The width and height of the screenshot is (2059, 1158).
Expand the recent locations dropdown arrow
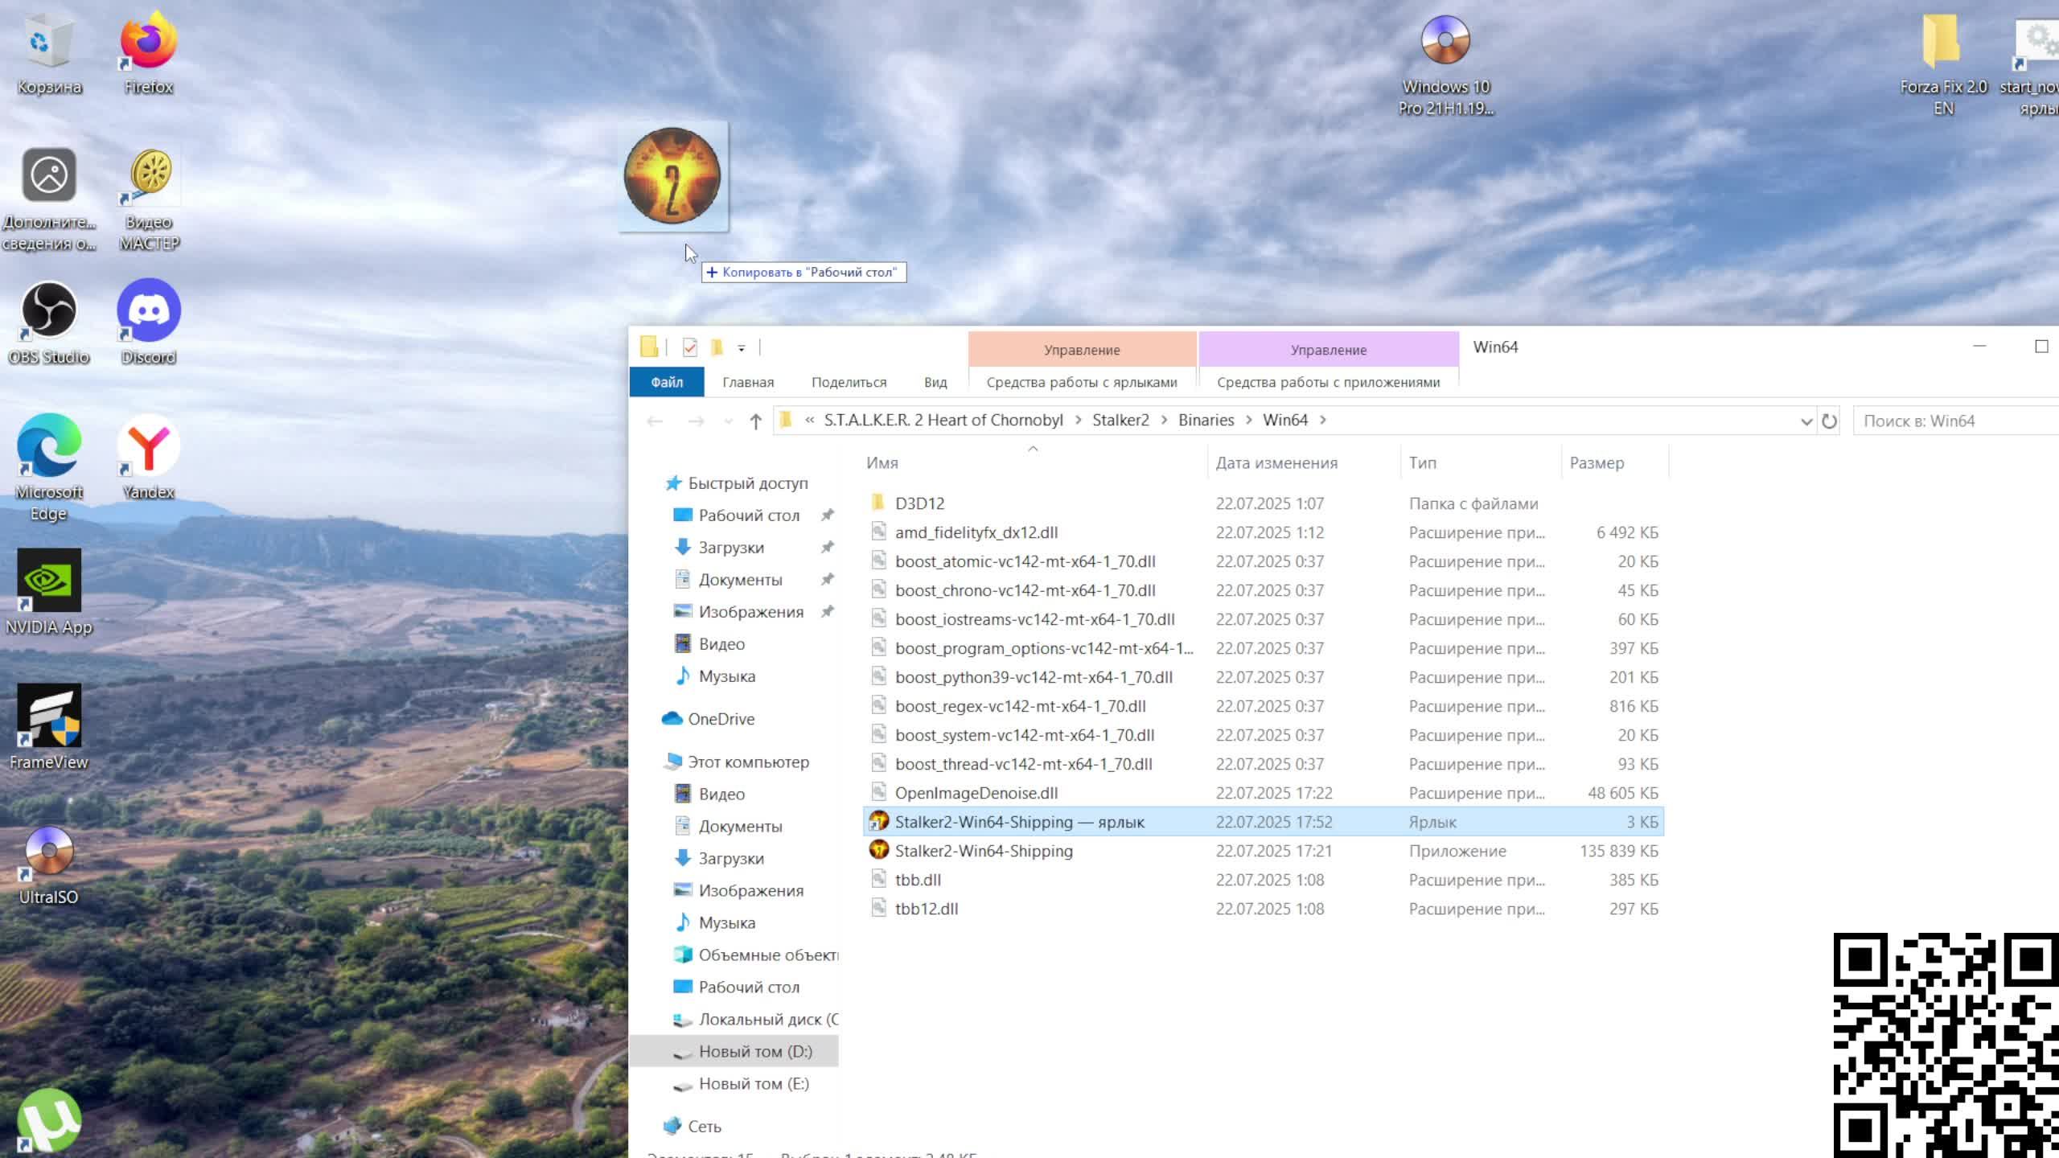(728, 421)
